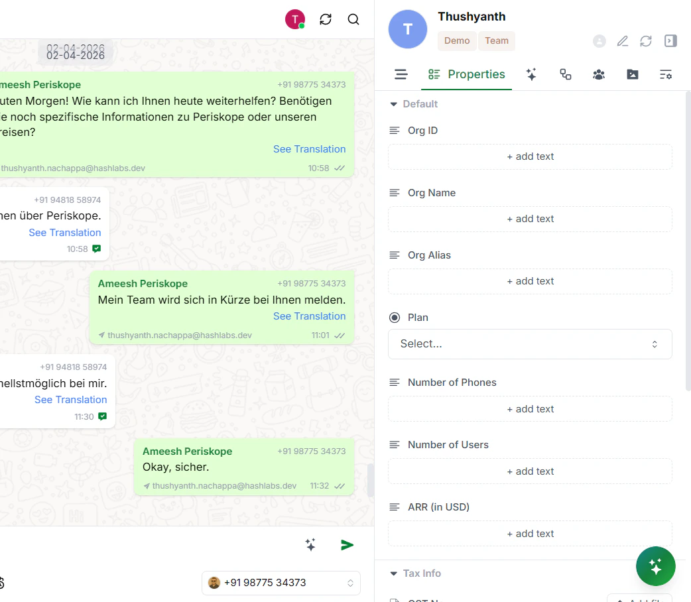Open the list settings tab icon
The image size is (691, 602).
665,74
